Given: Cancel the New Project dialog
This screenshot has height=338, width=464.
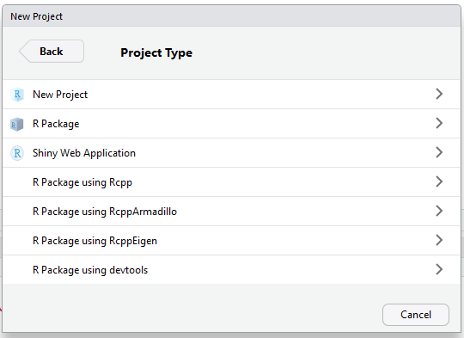Looking at the screenshot, I should click(x=416, y=315).
